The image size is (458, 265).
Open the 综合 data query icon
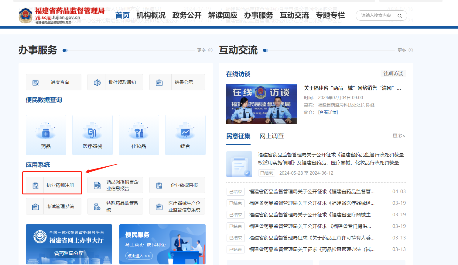pyautogui.click(x=185, y=131)
